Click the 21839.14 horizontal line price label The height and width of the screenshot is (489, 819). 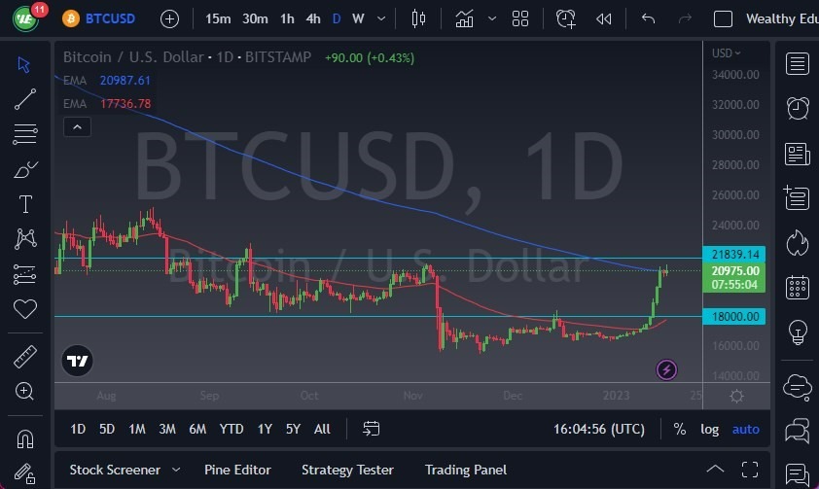(x=734, y=254)
